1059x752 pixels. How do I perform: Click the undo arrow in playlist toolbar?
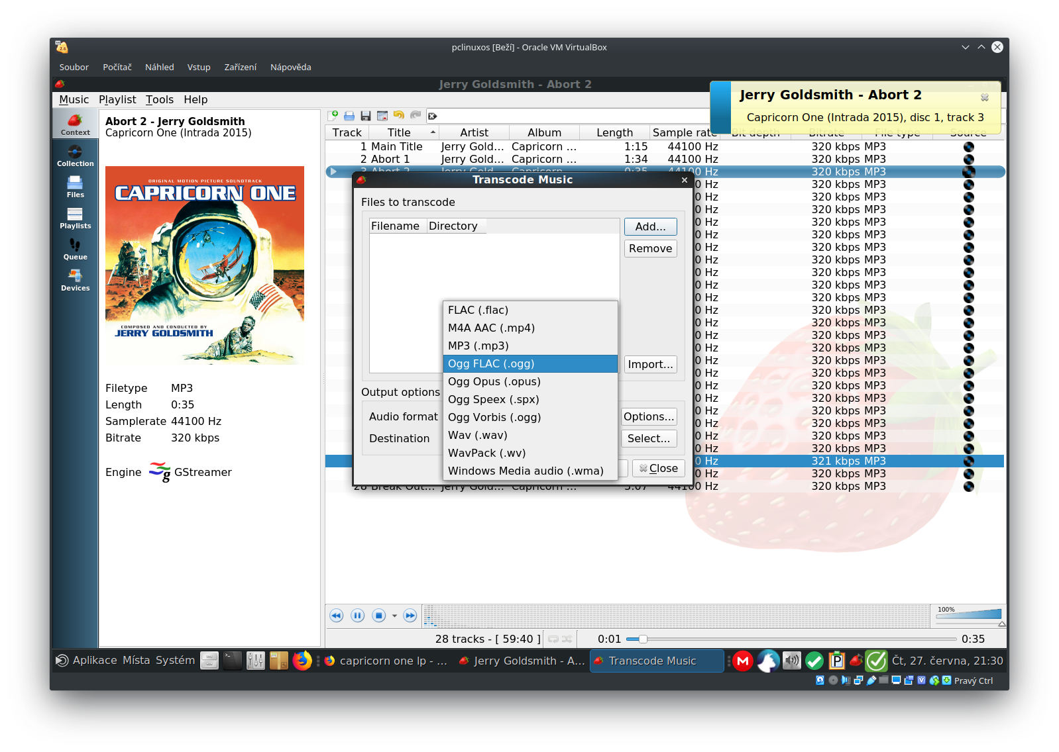coord(399,116)
